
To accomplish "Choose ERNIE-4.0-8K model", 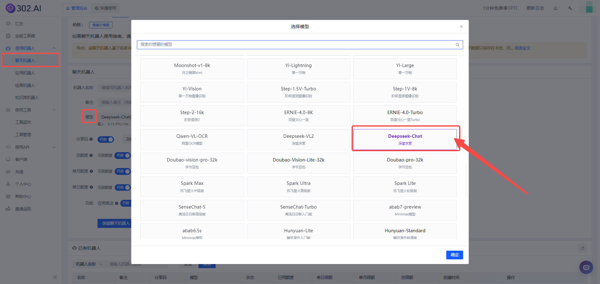I will (298, 116).
